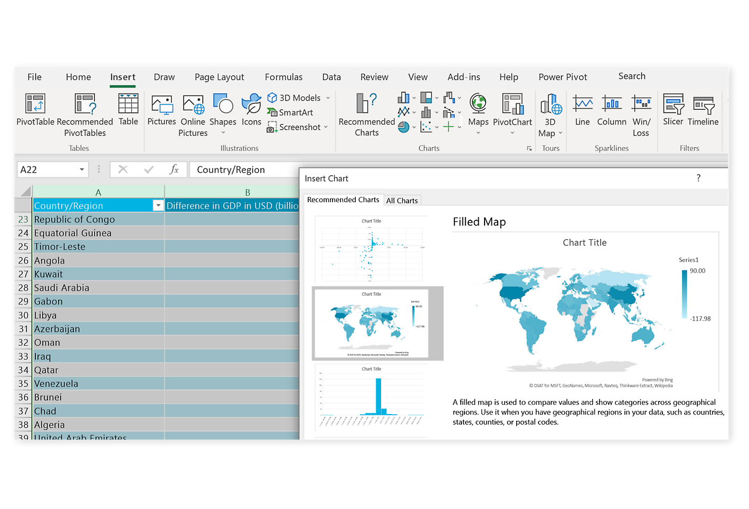The height and width of the screenshot is (509, 749).
Task: Click the dialog help question mark
Action: [x=698, y=178]
